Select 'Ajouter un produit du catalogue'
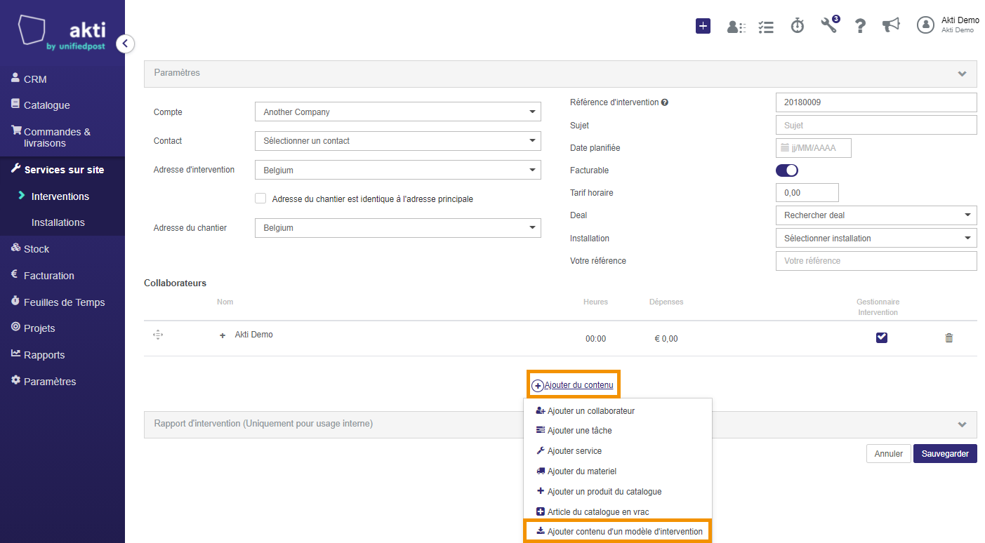 (x=618, y=491)
